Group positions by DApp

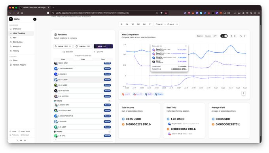[63, 59]
